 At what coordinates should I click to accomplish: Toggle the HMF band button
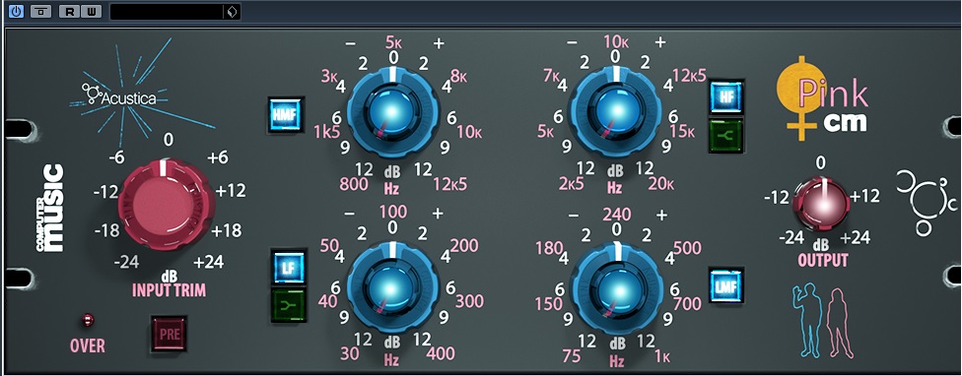coord(286,115)
